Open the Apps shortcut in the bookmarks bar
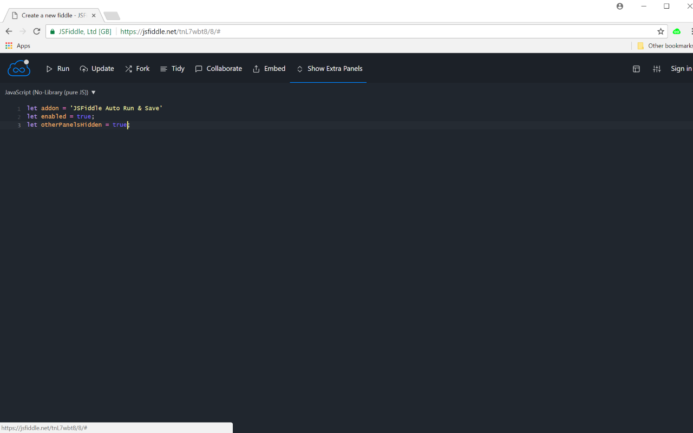This screenshot has width=693, height=433. 18,46
